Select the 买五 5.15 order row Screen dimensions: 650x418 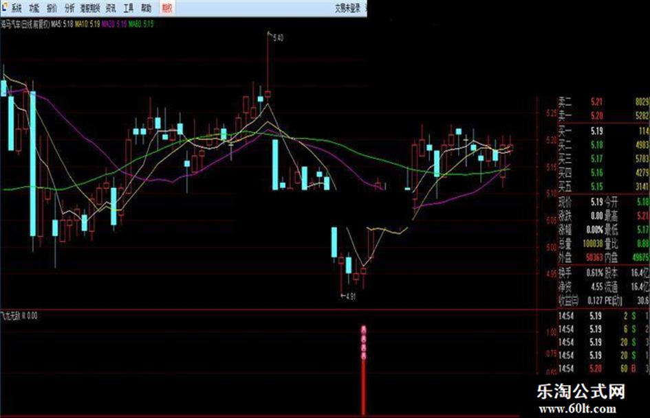pos(604,186)
